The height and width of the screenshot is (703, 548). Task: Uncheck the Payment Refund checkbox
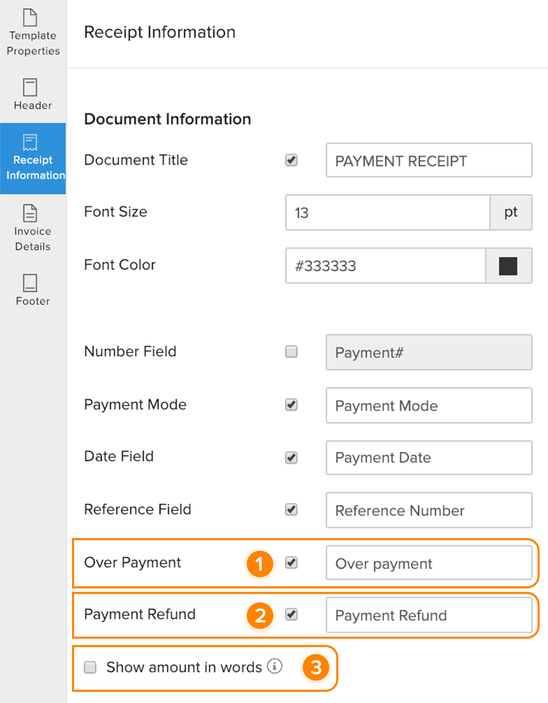[x=291, y=614]
